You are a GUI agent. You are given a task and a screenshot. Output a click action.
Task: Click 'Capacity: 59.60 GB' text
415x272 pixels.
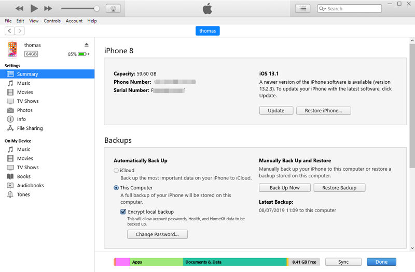tap(135, 73)
